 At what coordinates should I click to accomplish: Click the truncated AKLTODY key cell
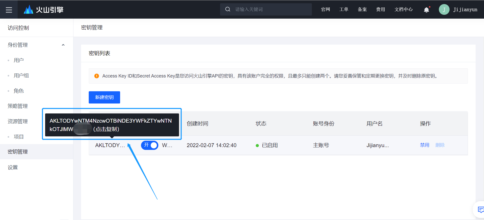110,145
